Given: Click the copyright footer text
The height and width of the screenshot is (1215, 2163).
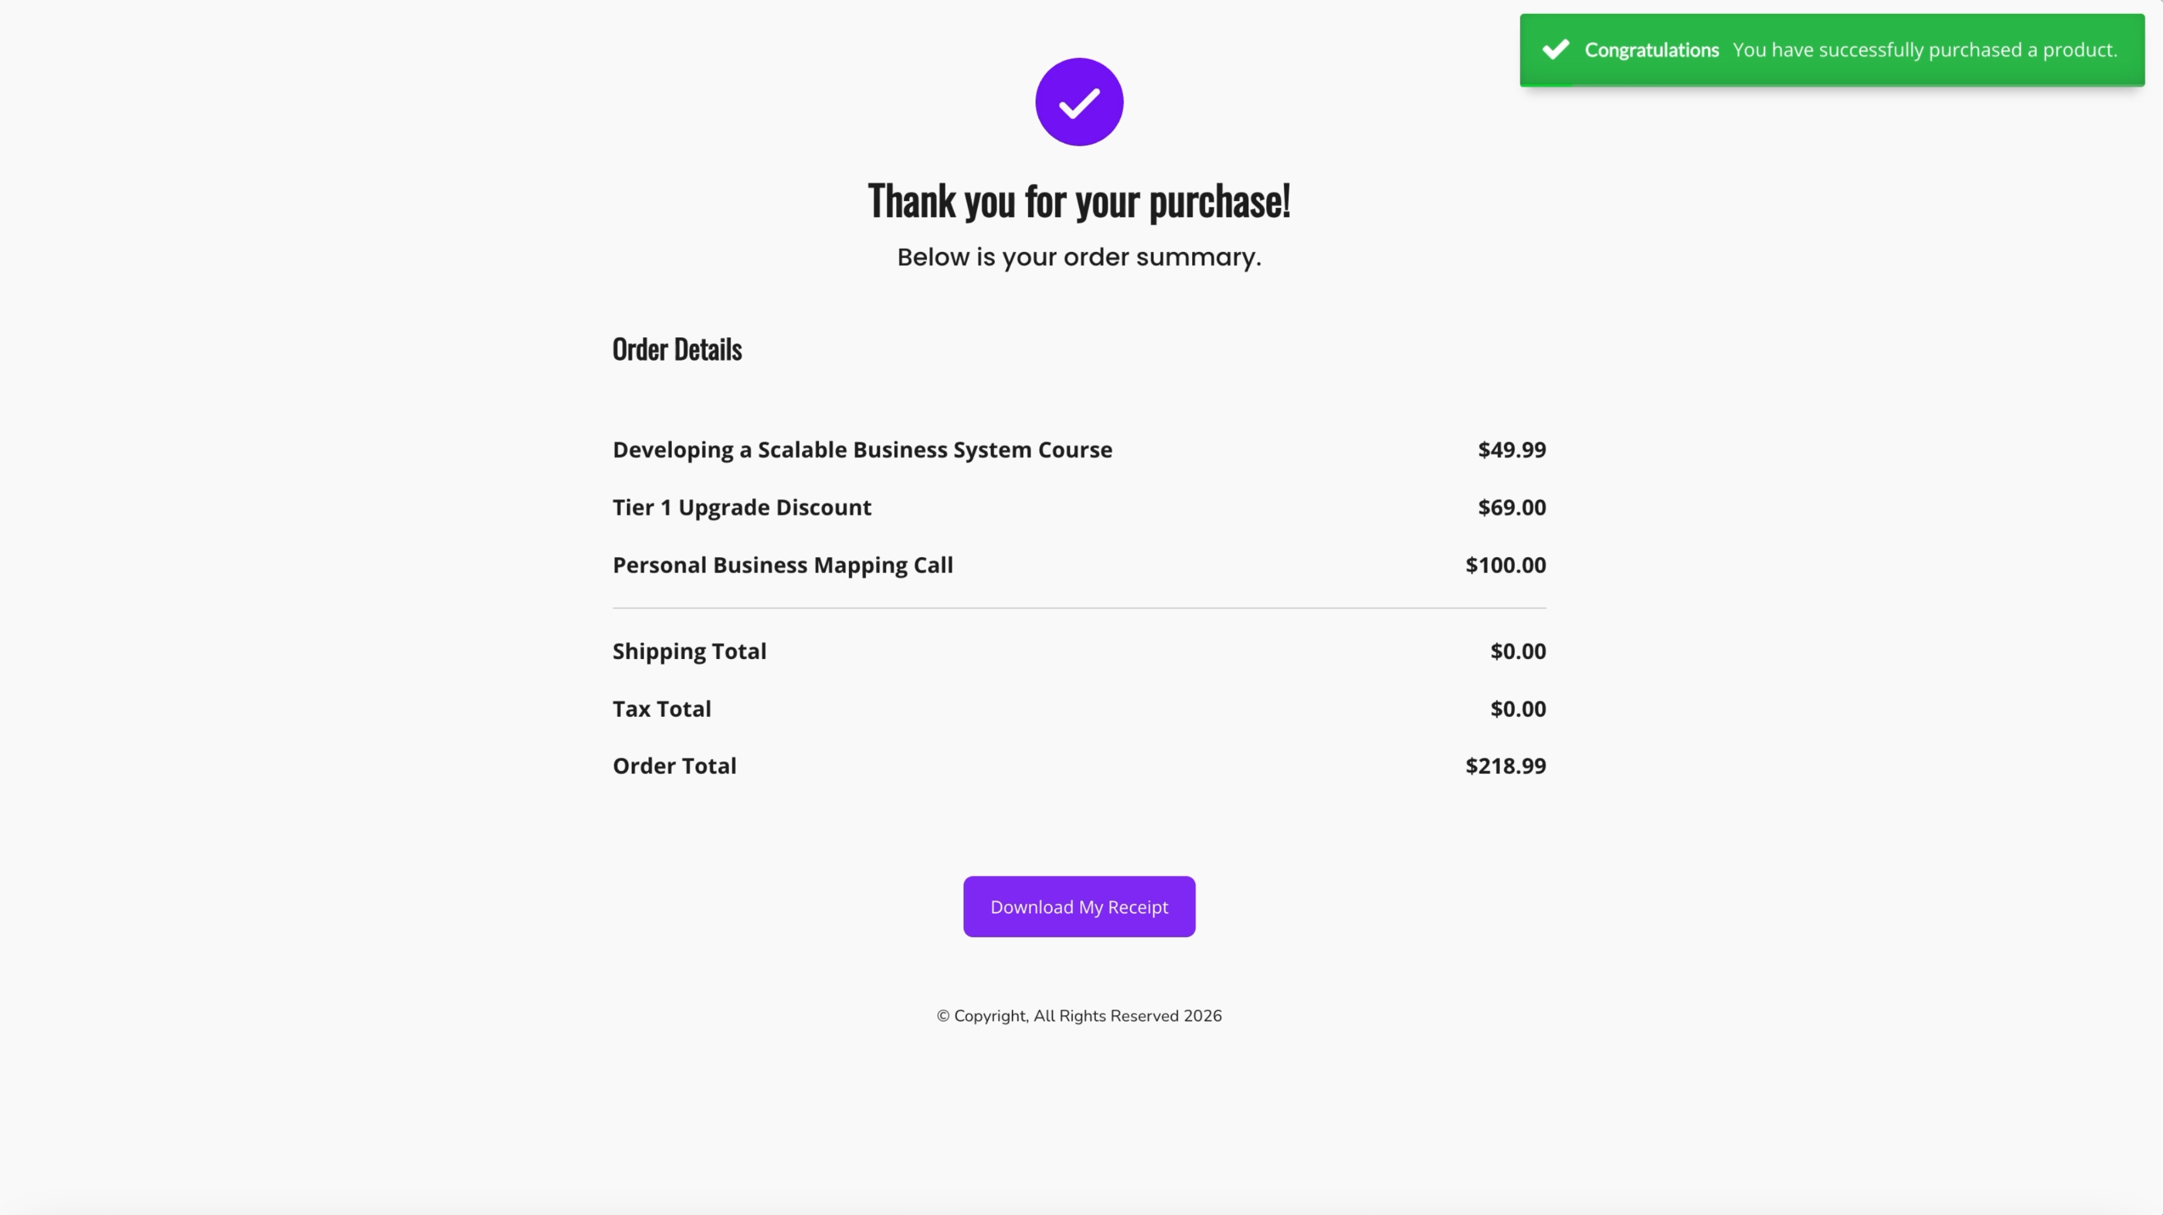Looking at the screenshot, I should tap(1079, 1016).
